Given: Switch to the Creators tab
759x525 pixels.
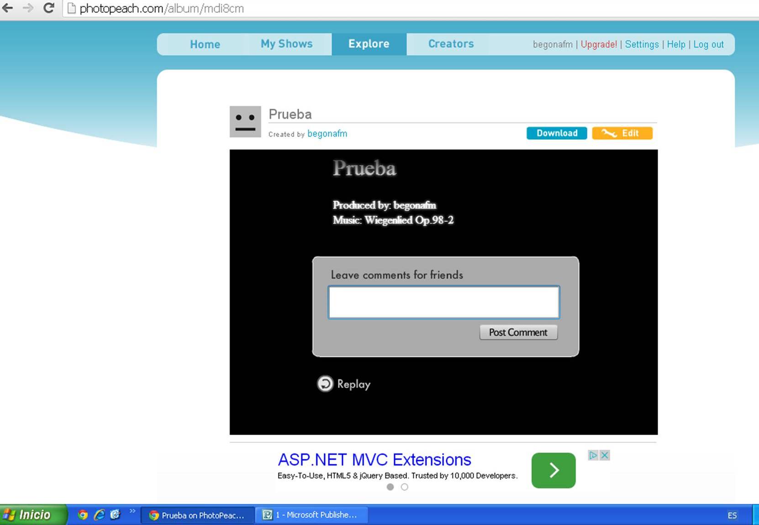Looking at the screenshot, I should 451,44.
